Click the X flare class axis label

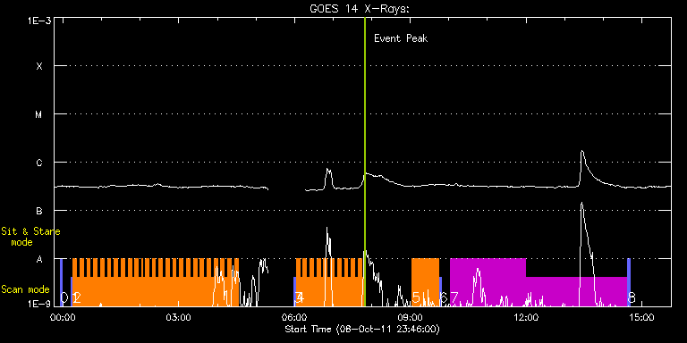point(39,66)
